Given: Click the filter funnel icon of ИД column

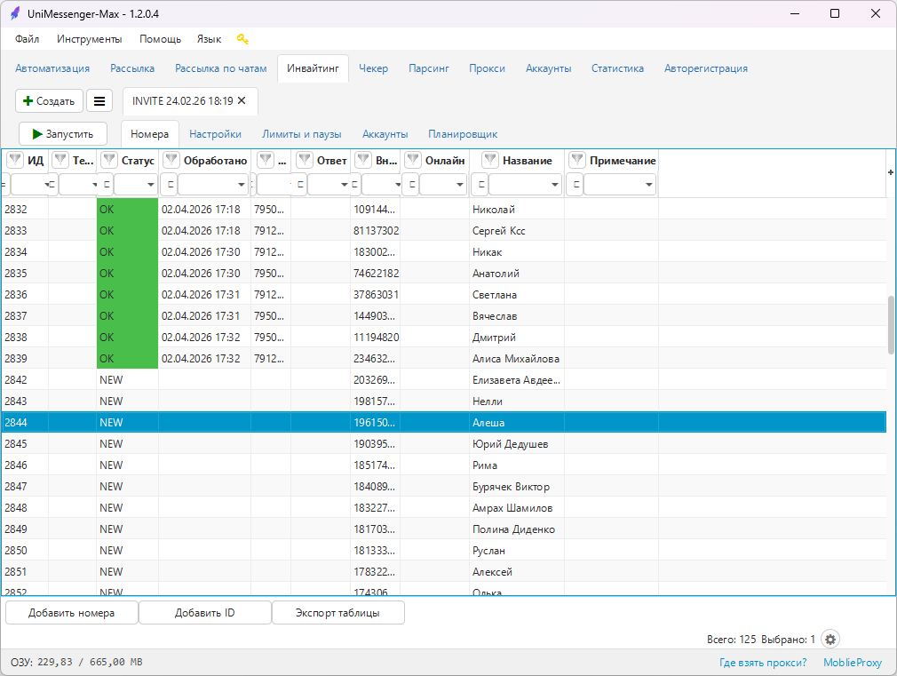Looking at the screenshot, I should pos(15,160).
